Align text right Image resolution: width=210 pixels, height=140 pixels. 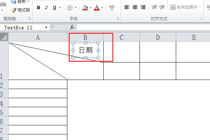tap(143, 7)
